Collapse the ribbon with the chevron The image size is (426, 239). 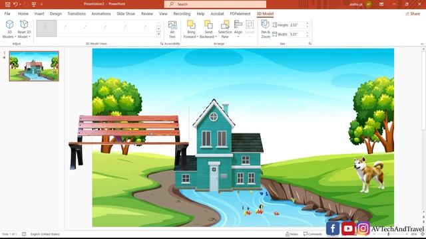coord(422,44)
